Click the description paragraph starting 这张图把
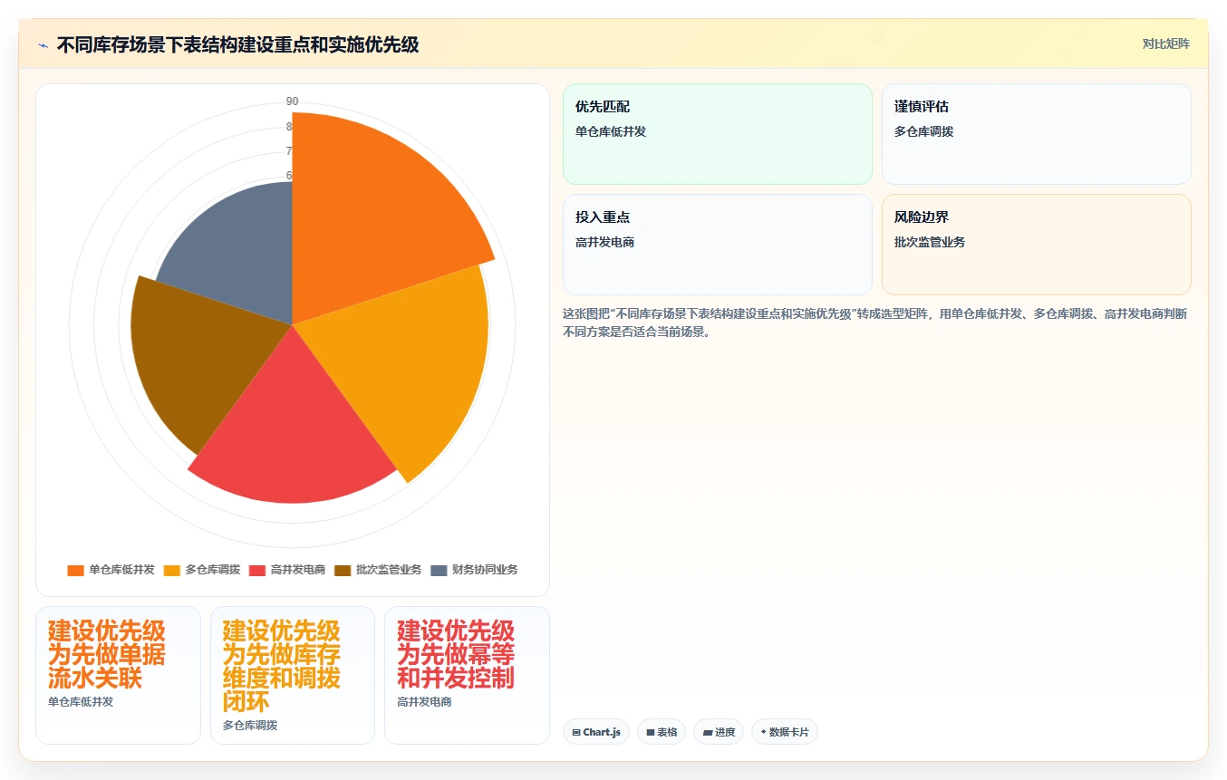Screen dimensions: 1227x780 click(x=875, y=323)
